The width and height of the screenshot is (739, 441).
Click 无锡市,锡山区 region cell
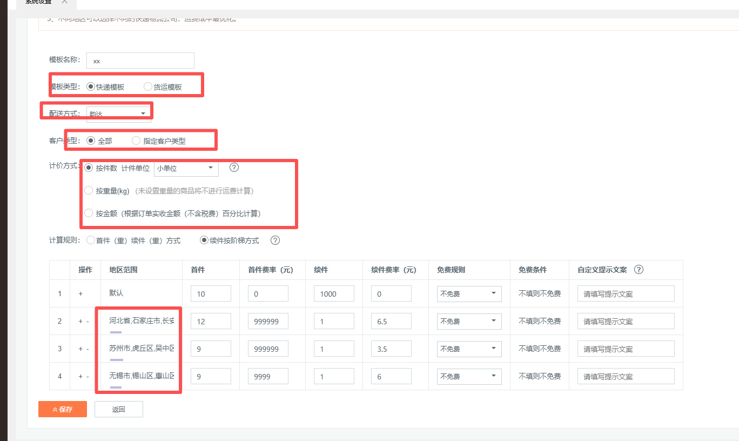pyautogui.click(x=142, y=376)
